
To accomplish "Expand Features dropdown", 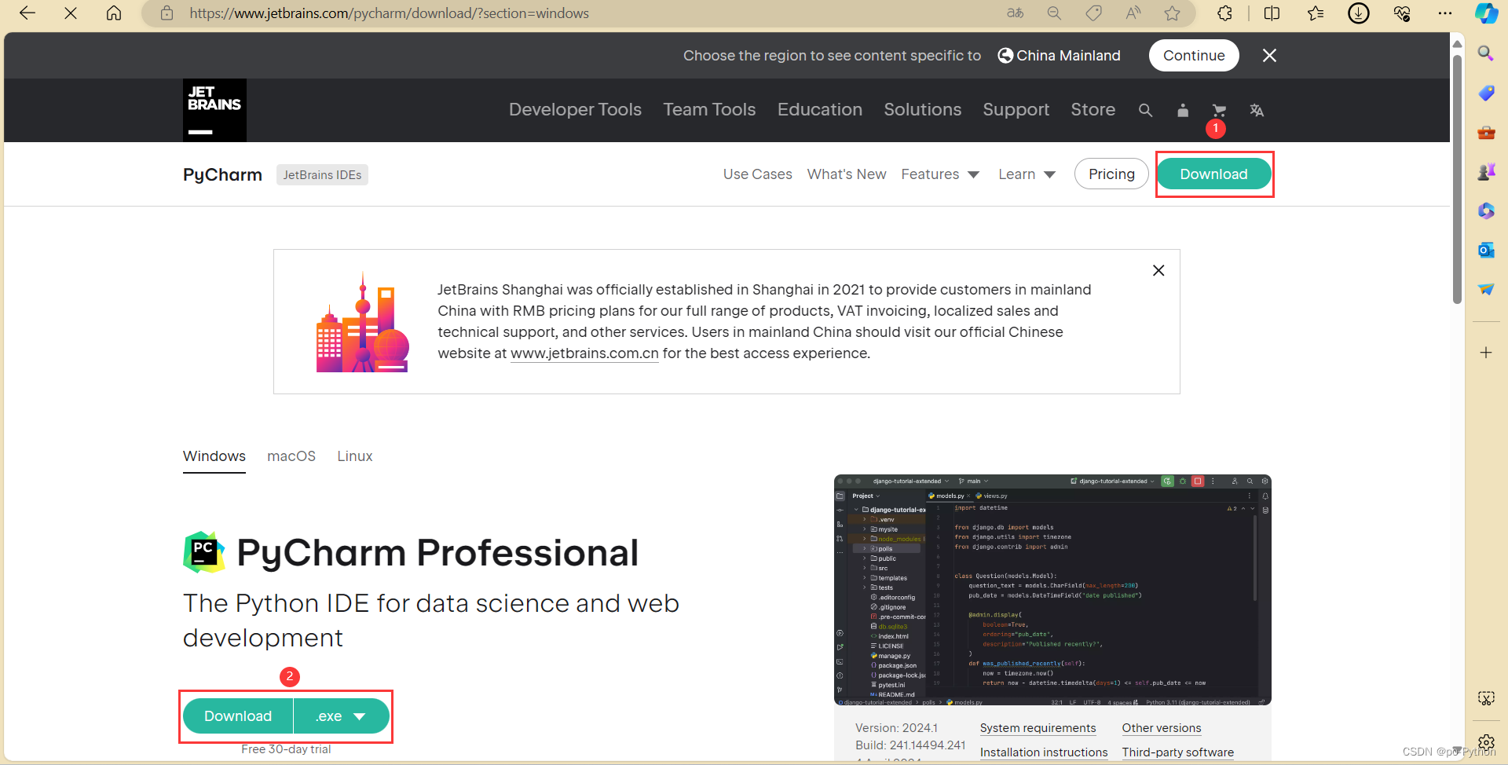I will coord(940,174).
